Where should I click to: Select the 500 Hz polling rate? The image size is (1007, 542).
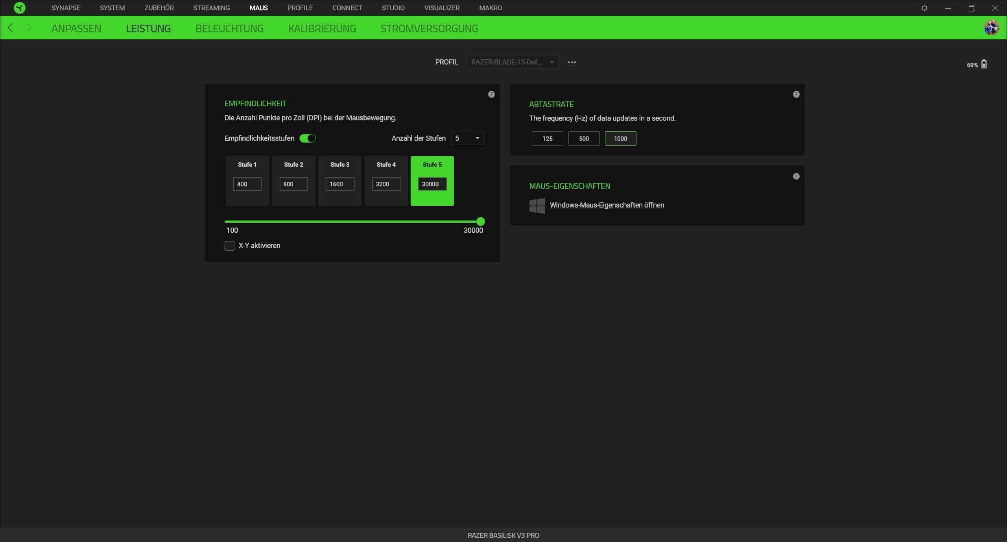pyautogui.click(x=584, y=138)
